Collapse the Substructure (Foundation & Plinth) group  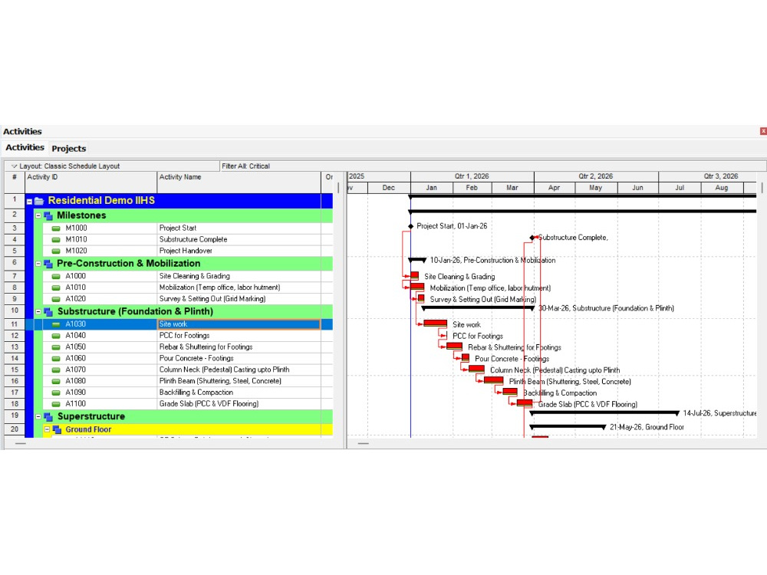(x=38, y=311)
